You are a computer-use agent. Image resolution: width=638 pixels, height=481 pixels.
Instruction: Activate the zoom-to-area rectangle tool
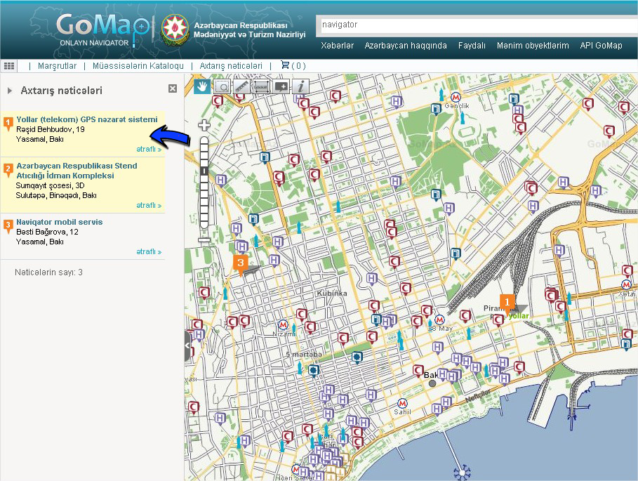tap(222, 86)
